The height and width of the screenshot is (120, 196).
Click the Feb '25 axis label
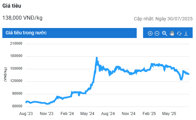coord(149,114)
